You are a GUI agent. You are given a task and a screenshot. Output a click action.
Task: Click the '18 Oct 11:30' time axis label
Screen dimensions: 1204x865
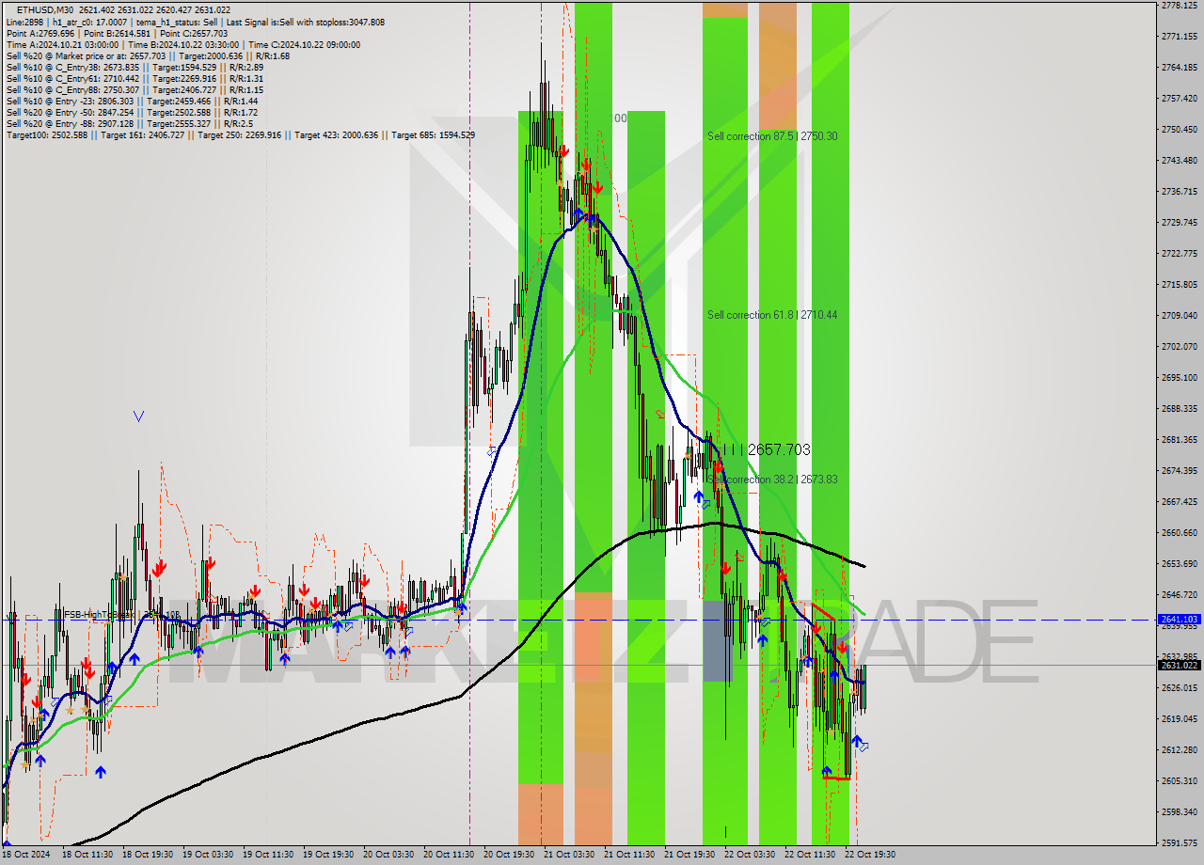(x=87, y=855)
